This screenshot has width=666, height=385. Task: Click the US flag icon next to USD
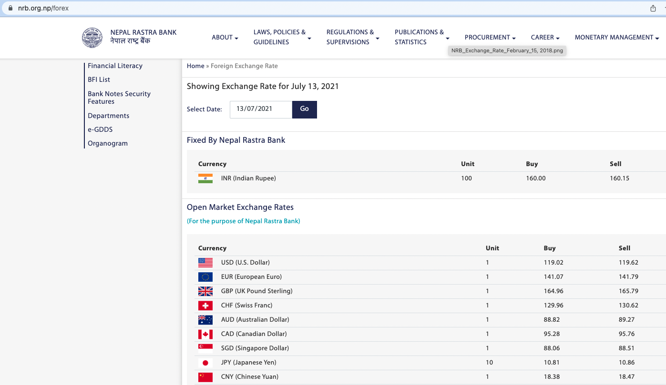click(x=205, y=263)
